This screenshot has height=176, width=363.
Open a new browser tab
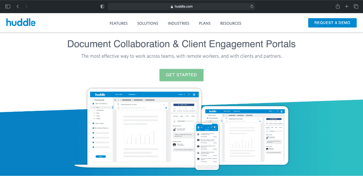click(347, 6)
